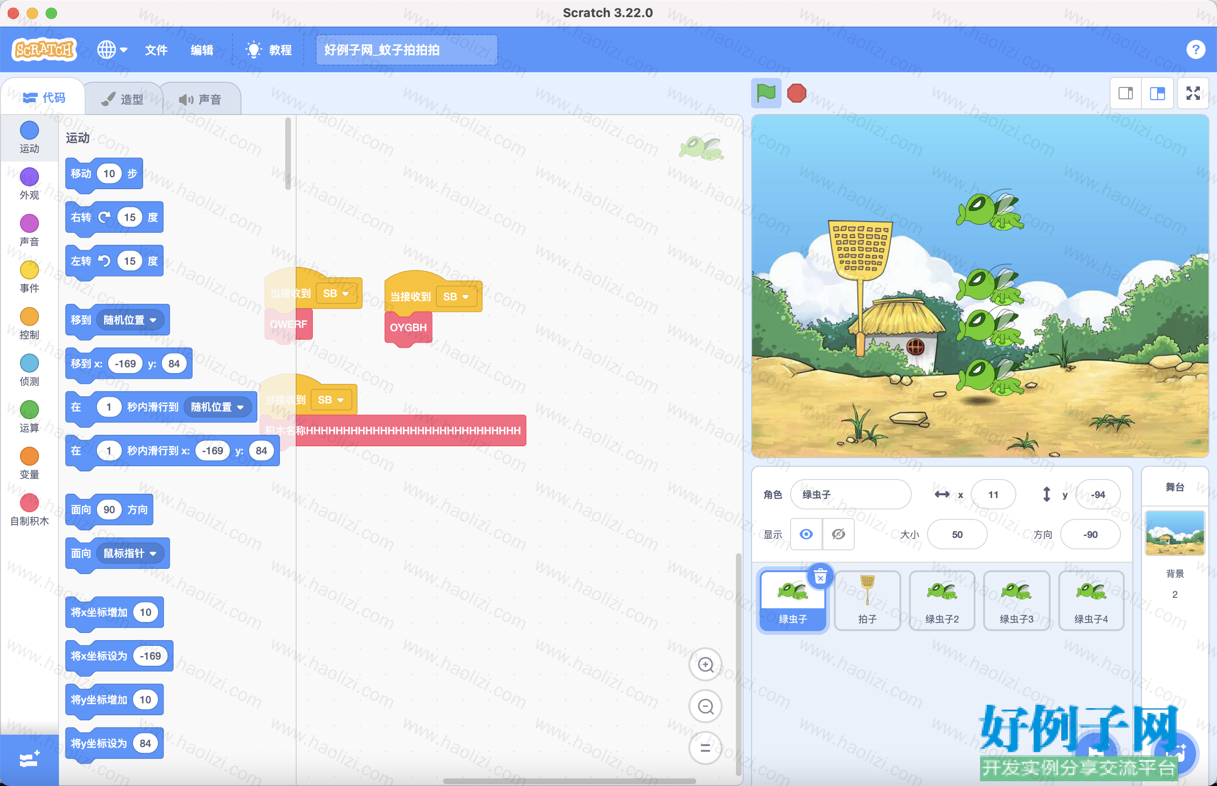This screenshot has width=1217, height=786.
Task: Open the 编辑 menu
Action: click(202, 49)
